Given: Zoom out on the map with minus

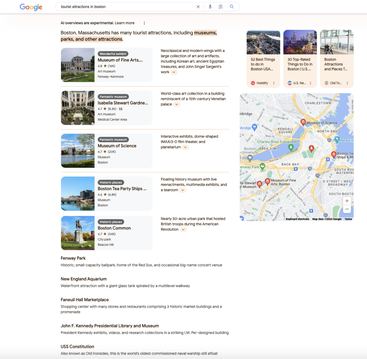Looking at the screenshot, I should (347, 209).
